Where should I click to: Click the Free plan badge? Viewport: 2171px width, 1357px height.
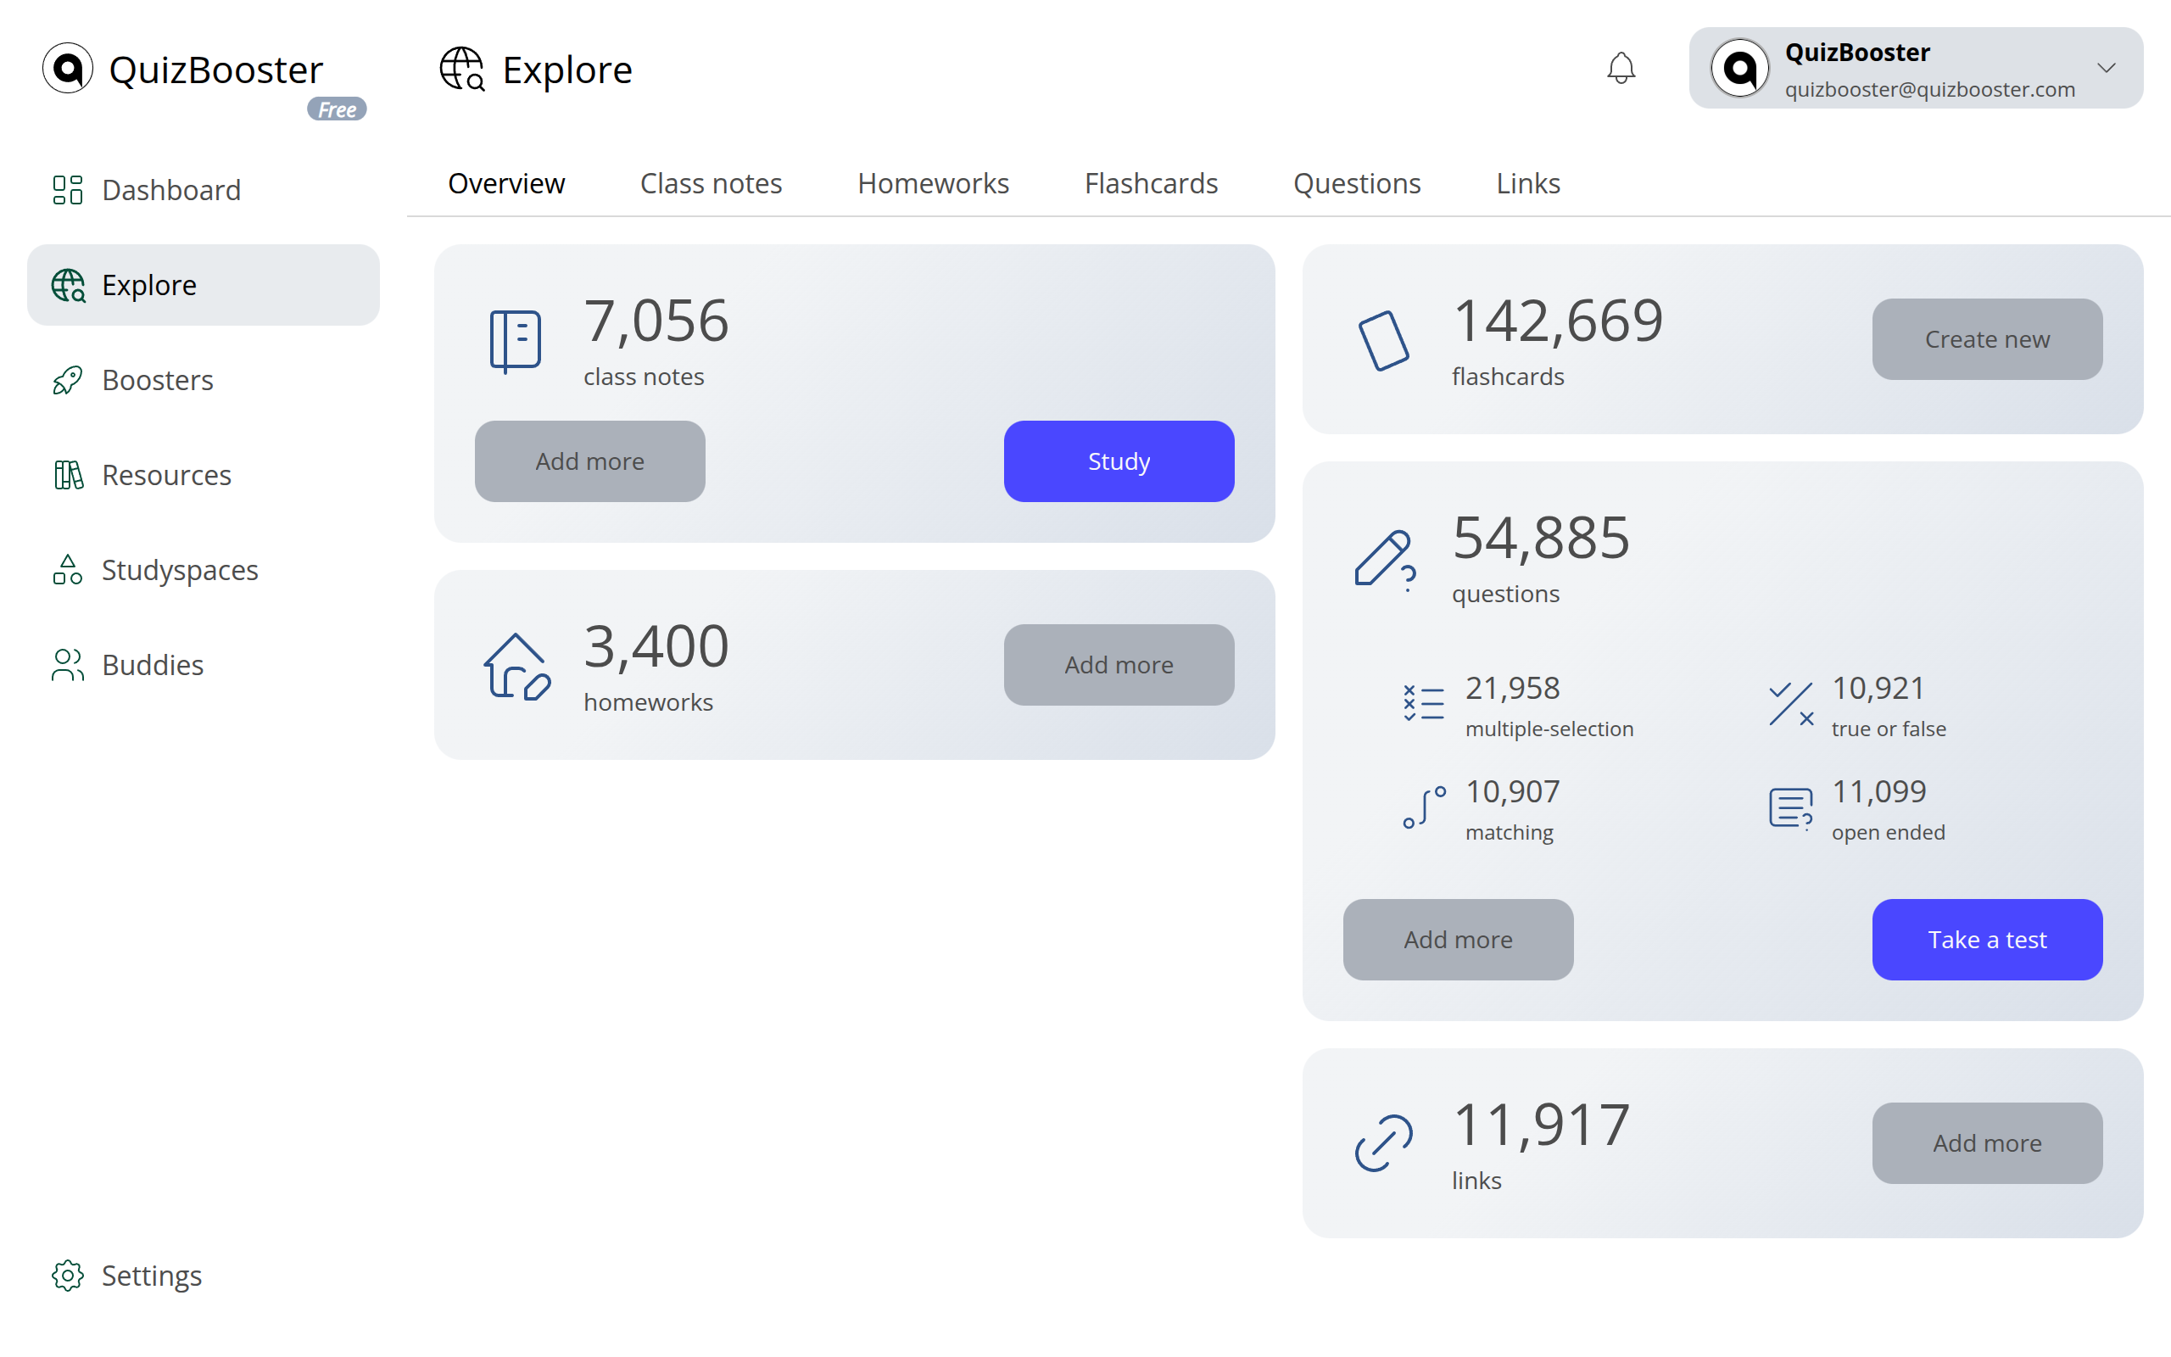point(338,109)
